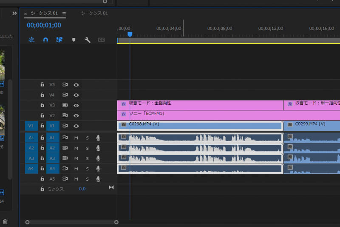Toggle lock on track V3
The width and height of the screenshot is (340, 227).
tap(42, 105)
